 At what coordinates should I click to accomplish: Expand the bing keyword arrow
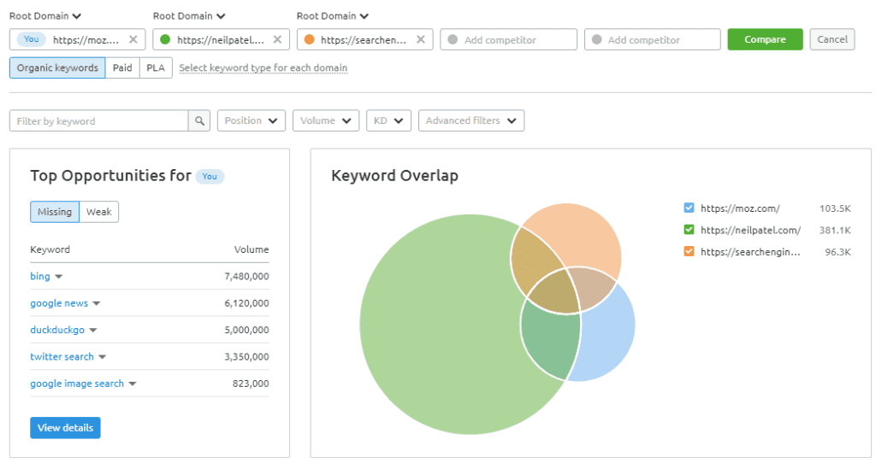[x=59, y=277]
